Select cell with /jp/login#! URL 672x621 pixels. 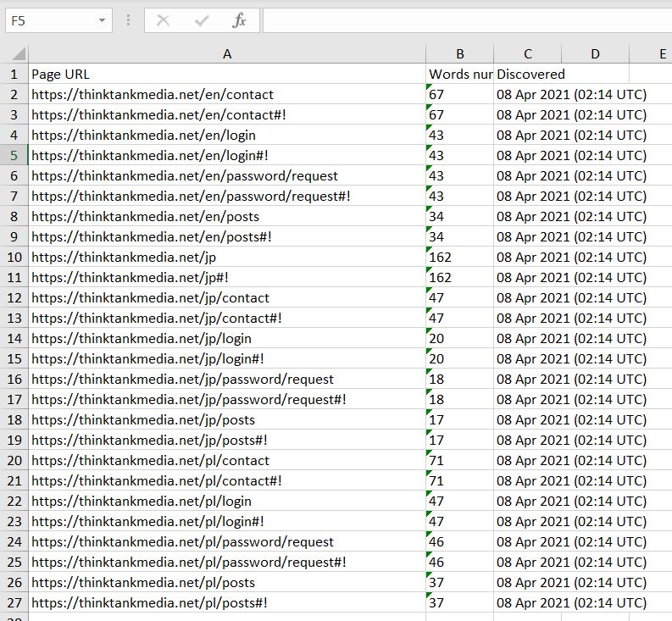coord(227,358)
